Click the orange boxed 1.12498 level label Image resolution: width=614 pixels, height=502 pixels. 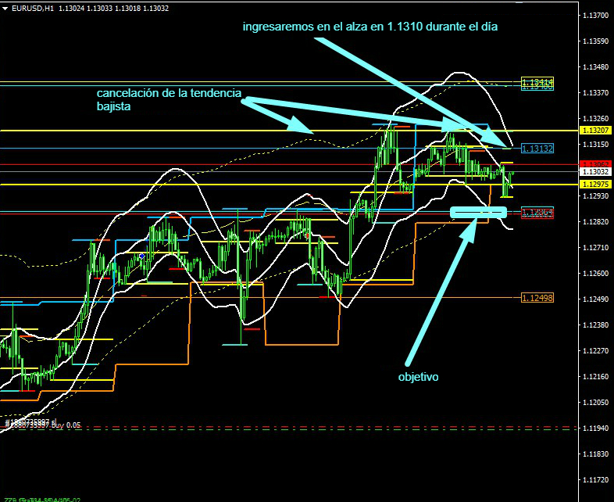point(537,297)
